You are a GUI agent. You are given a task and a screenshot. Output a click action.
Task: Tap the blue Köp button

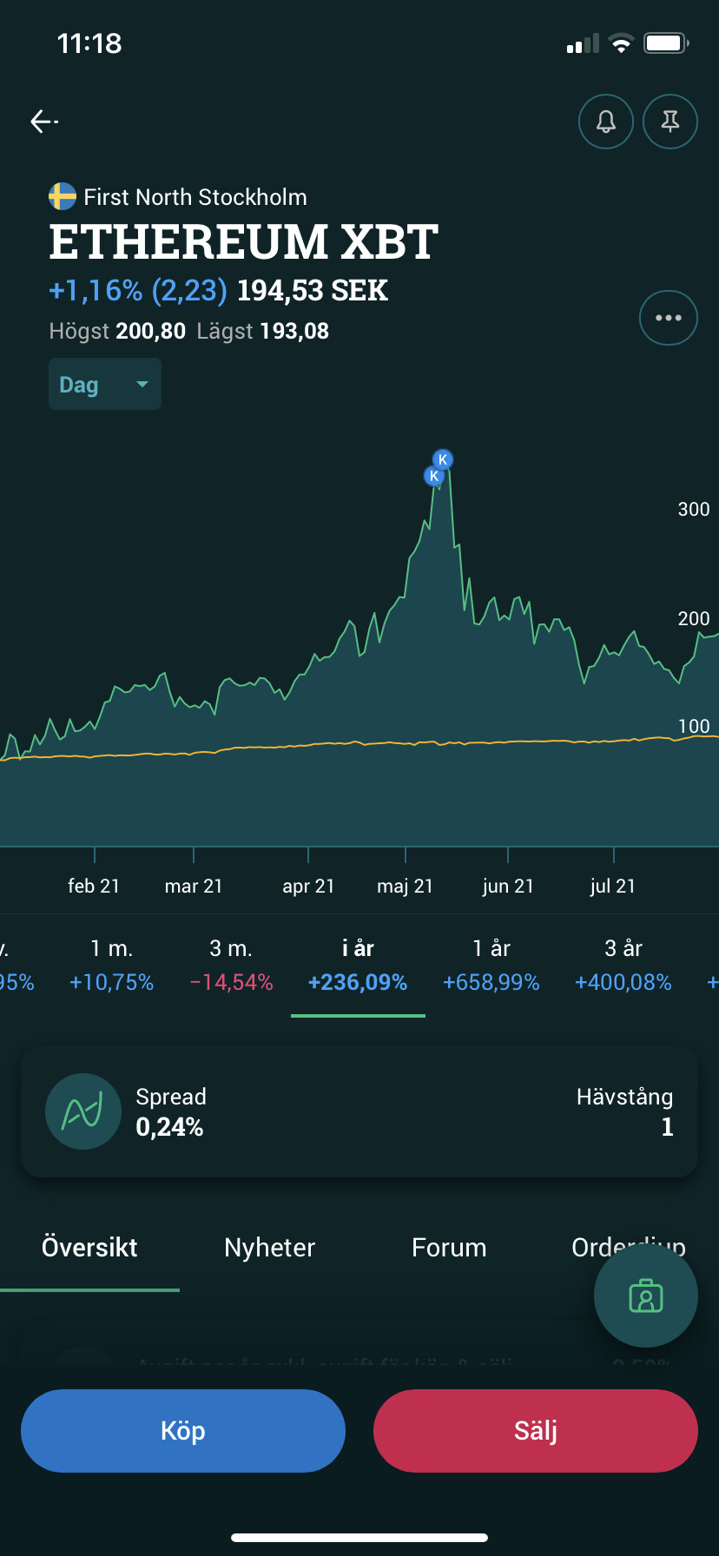[x=183, y=1431]
